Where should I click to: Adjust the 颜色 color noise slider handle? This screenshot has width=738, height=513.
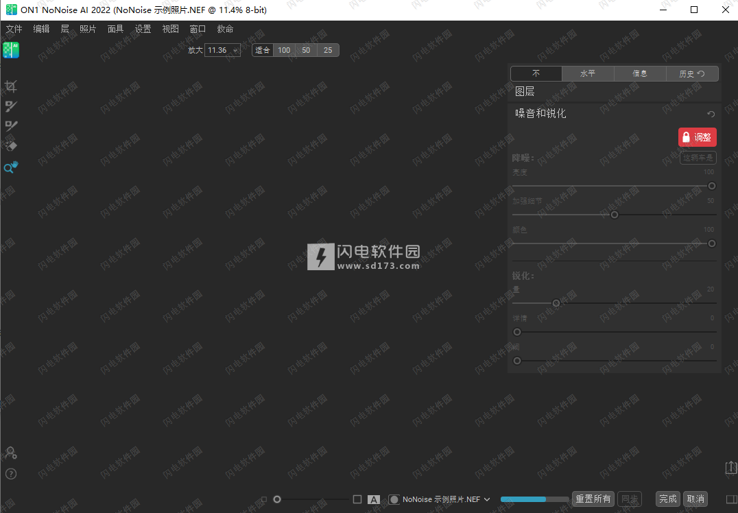(712, 243)
